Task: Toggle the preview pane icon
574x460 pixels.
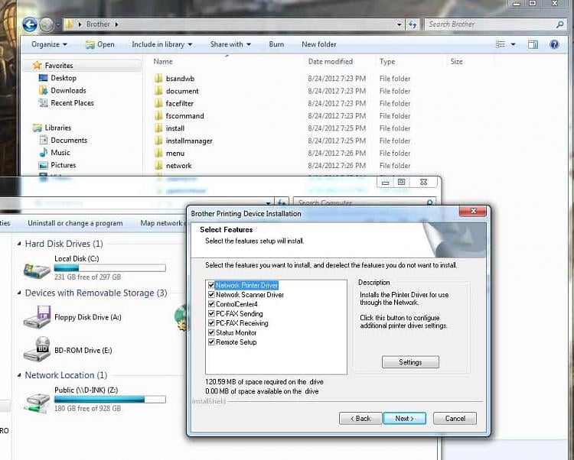Action: pos(533,44)
